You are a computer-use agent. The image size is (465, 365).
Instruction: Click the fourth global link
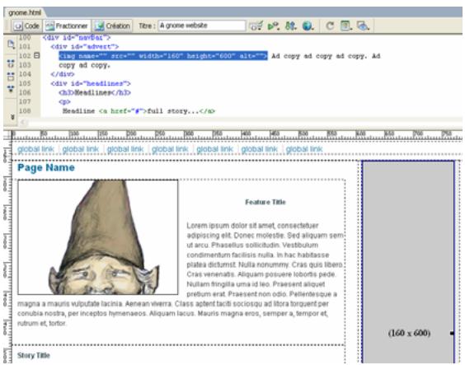(170, 149)
